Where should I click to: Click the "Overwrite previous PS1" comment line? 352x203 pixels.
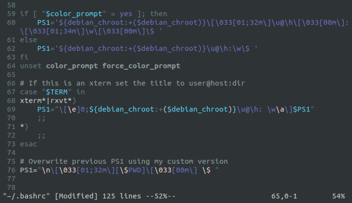pyautogui.click(x=124, y=162)
